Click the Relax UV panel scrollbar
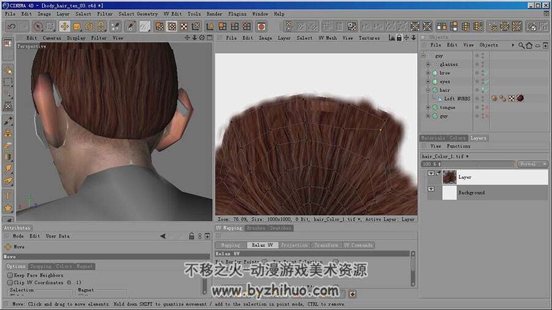Screen dimensions: 552x310 [x=413, y=269]
